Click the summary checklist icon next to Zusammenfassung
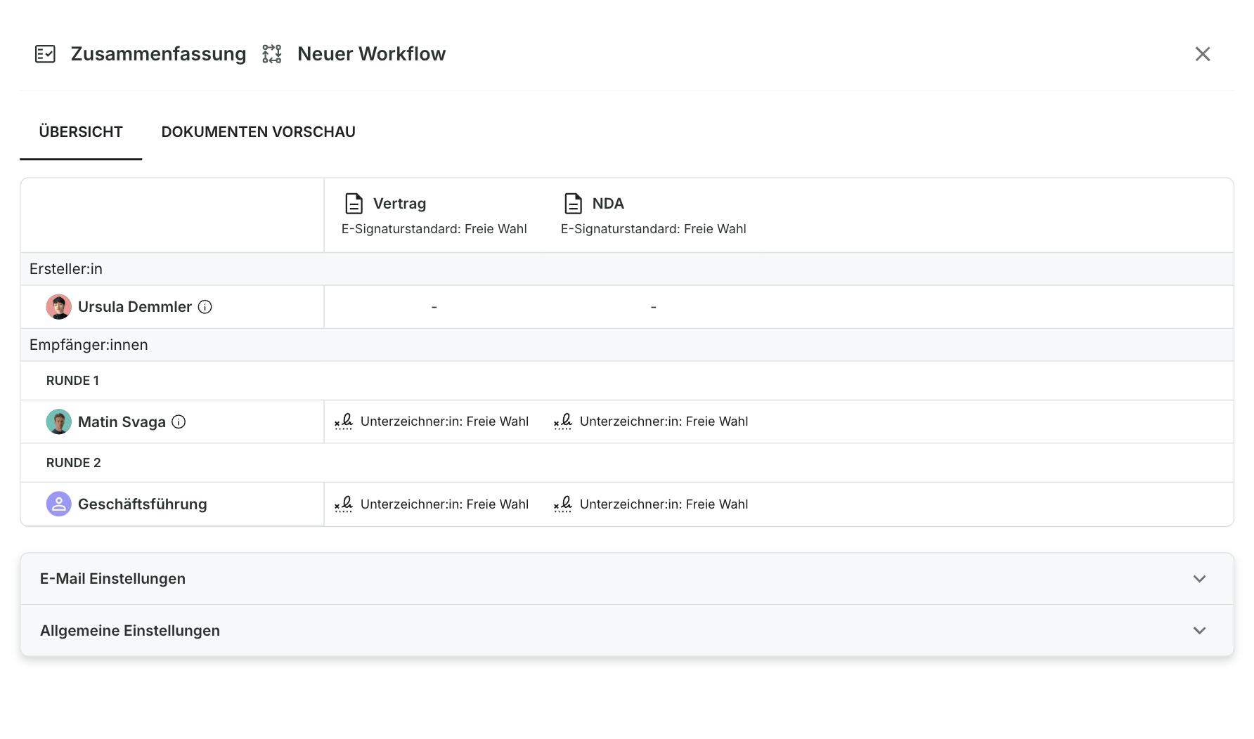 click(45, 54)
